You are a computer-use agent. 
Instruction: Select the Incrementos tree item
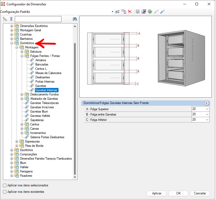click(x=38, y=133)
